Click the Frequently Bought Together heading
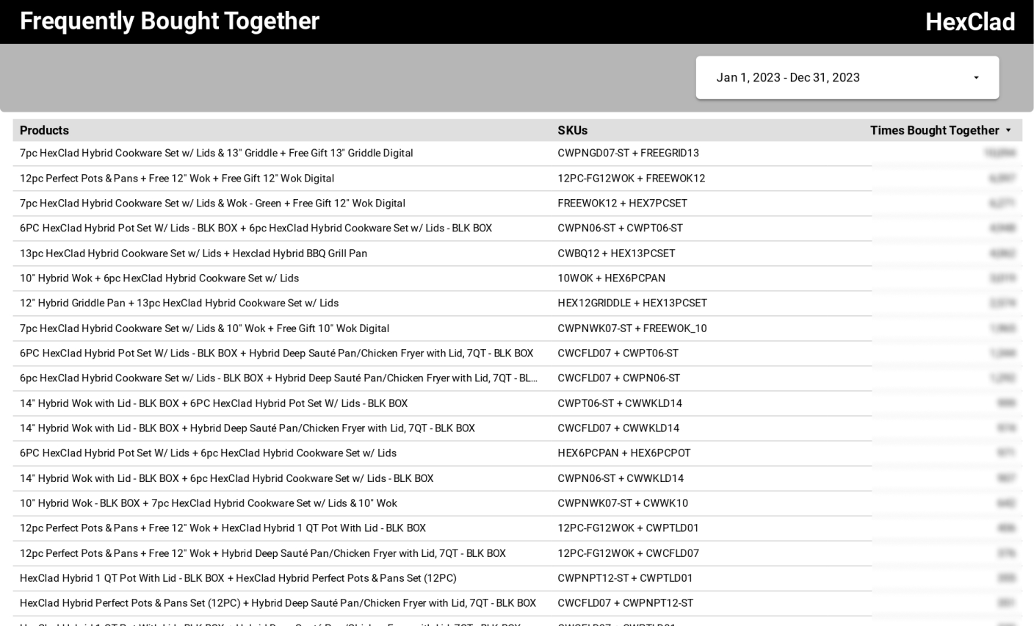The image size is (1034, 626). point(170,21)
